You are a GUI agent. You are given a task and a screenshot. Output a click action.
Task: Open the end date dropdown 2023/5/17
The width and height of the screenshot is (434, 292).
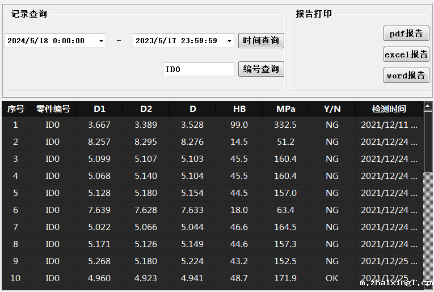(x=229, y=41)
